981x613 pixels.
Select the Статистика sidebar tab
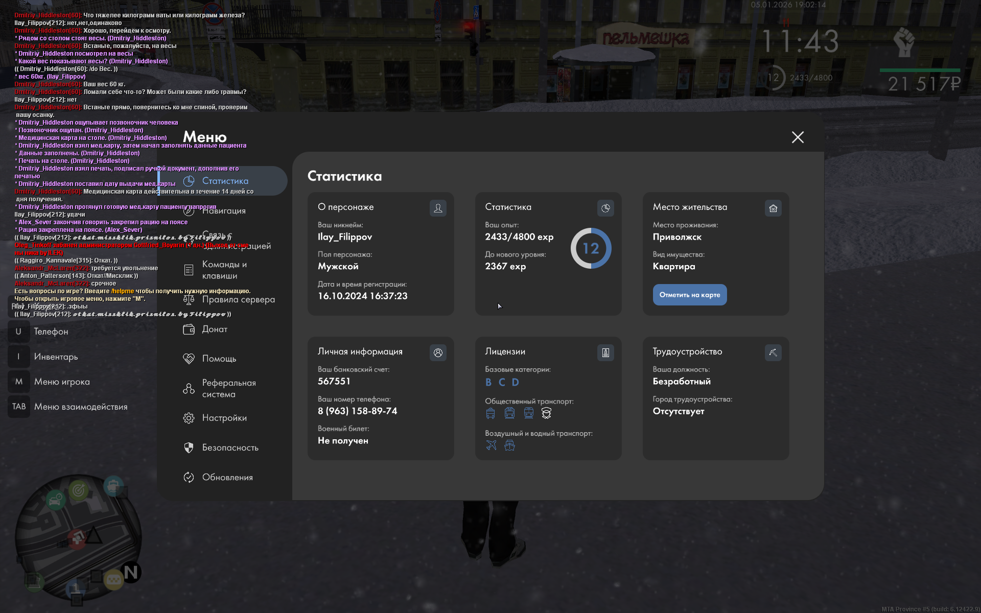pos(225,181)
